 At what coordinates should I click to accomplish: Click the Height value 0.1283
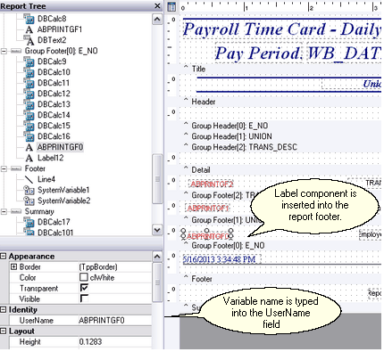tap(114, 341)
